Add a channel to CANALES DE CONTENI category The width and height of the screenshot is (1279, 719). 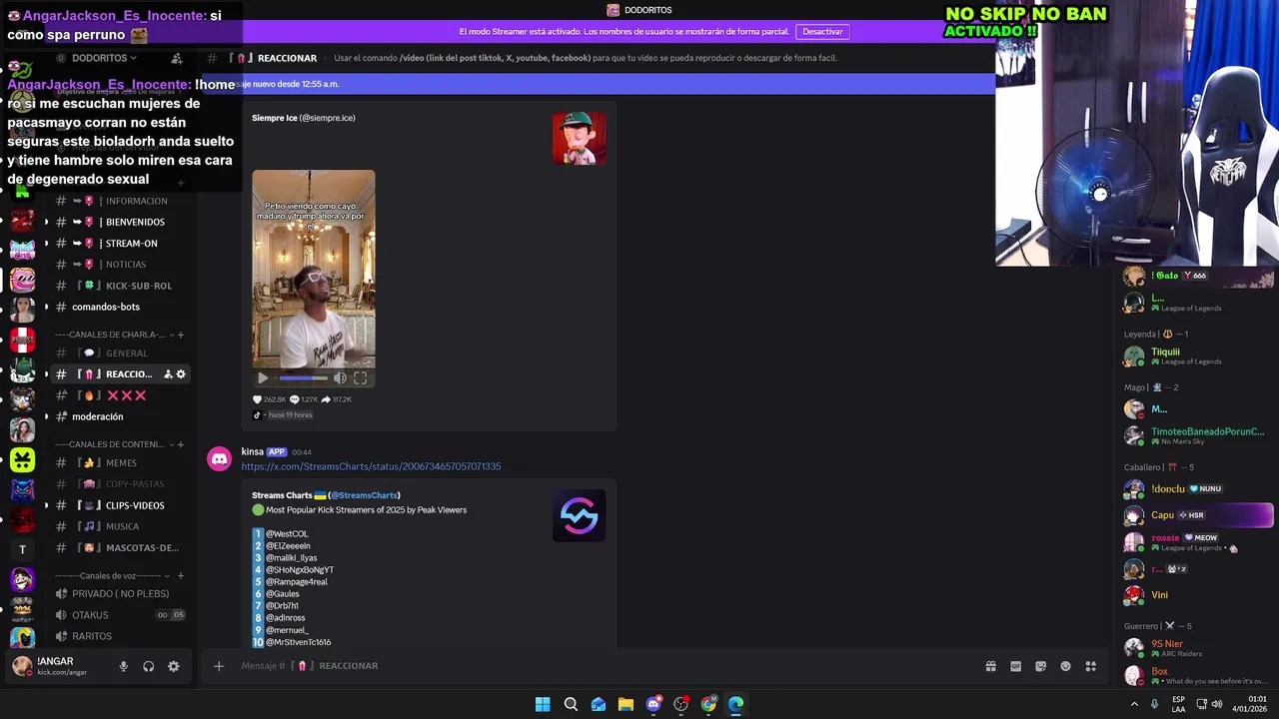click(181, 444)
